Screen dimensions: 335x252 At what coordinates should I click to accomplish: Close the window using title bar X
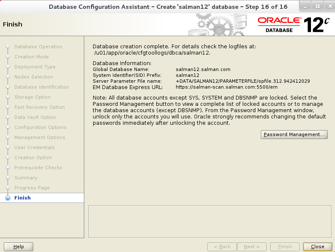pos(330,7)
